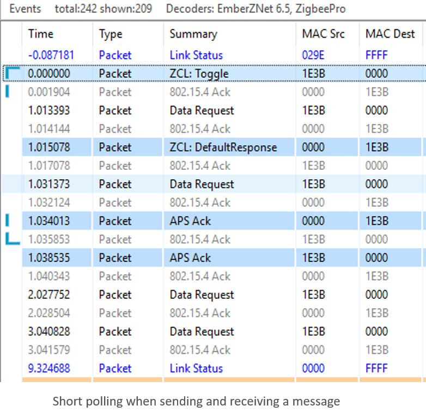
Task: Click the APS Ack row at 1.038535
Action: [x=190, y=258]
